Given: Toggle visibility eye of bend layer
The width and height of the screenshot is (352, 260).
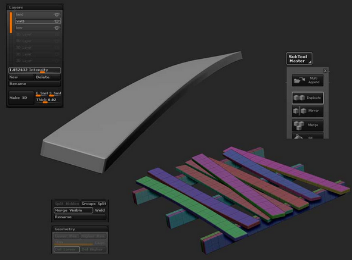Looking at the screenshot, I should point(57,14).
